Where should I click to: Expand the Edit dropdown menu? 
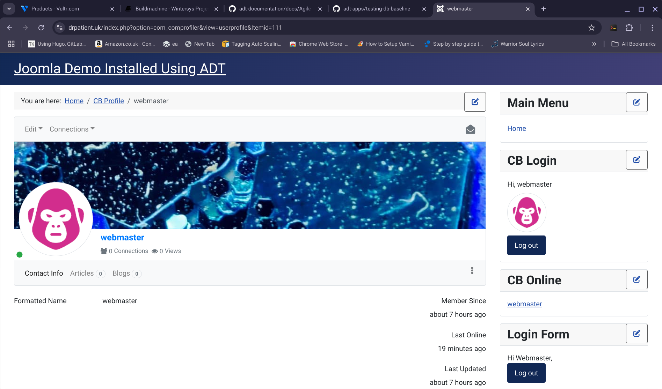tap(34, 129)
